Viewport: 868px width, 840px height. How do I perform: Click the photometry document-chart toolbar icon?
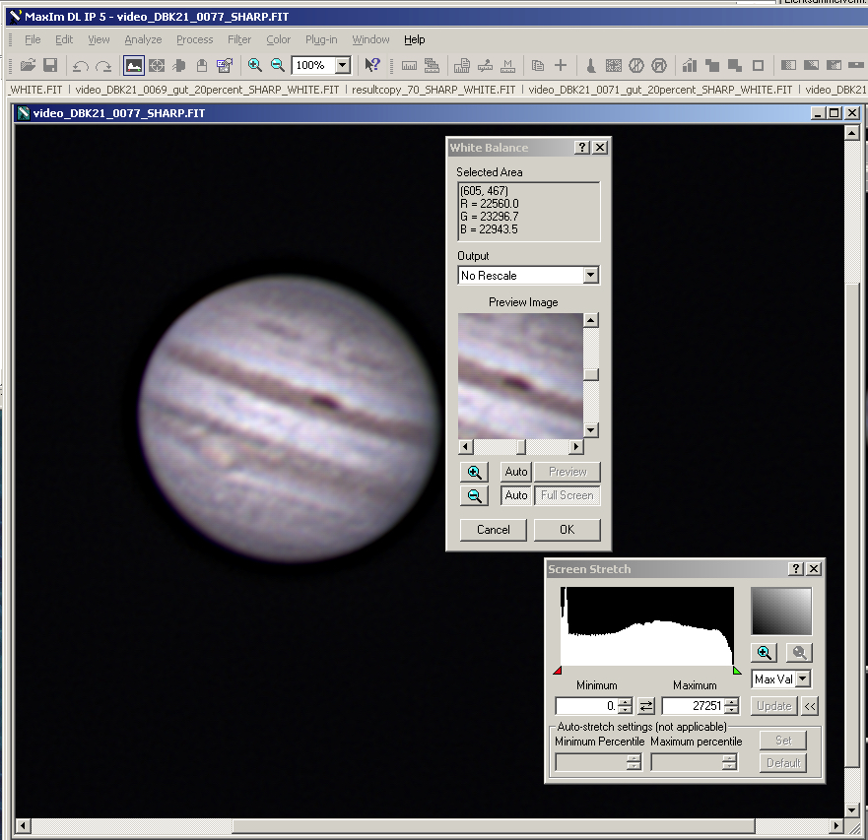(462, 65)
